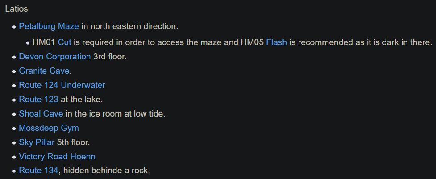Click the "hidden behinde a rock" text

point(107,170)
